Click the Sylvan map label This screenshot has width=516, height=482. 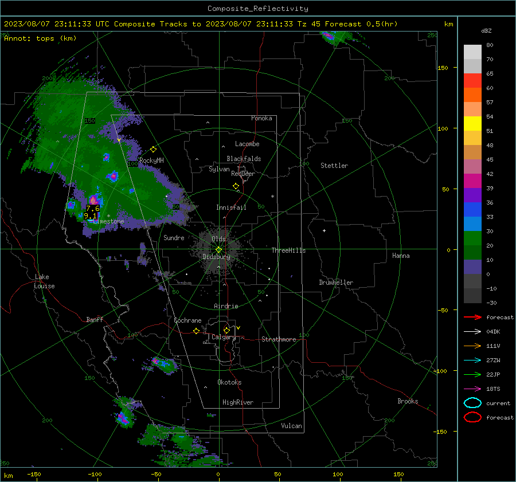[x=219, y=169]
